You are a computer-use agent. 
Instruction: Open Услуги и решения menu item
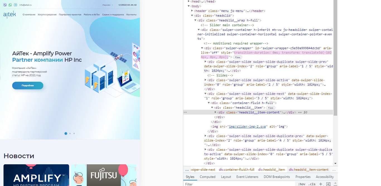click(47, 14)
